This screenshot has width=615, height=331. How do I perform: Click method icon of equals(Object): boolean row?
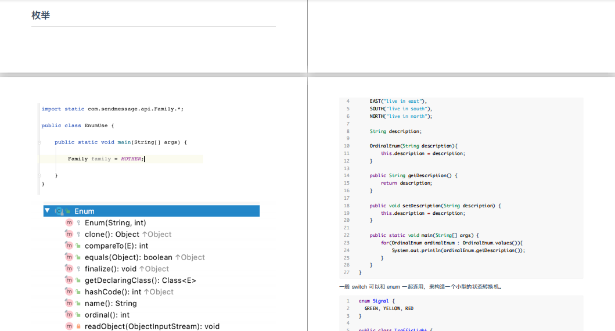[69, 257]
